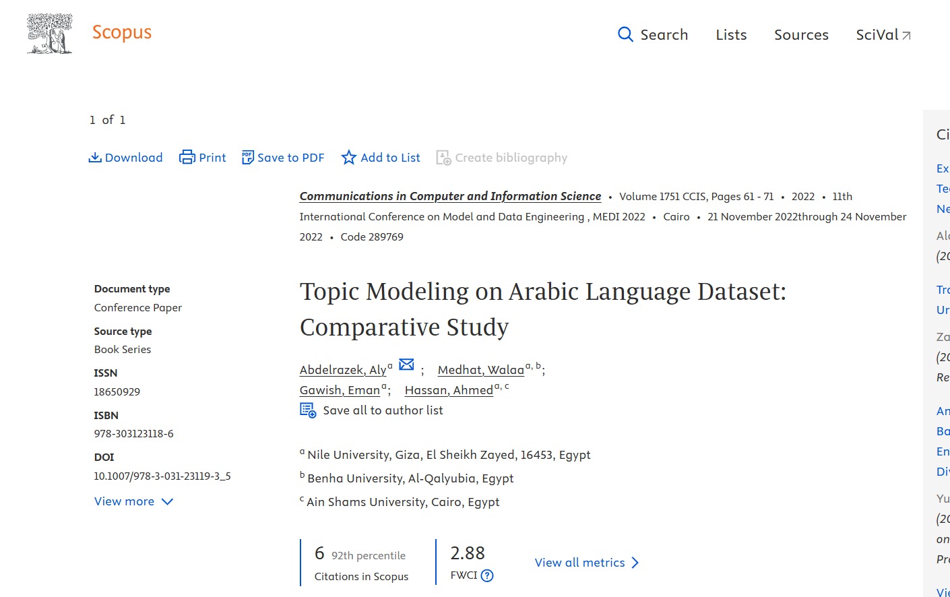Click the Download arrow icon
This screenshot has width=950, height=597.
point(95,158)
